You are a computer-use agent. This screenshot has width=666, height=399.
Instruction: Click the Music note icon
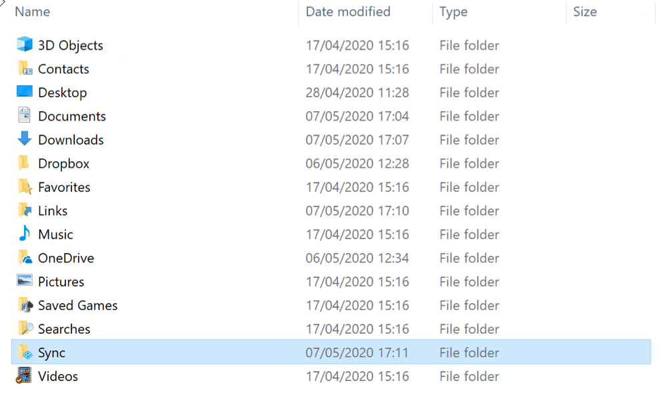tap(25, 233)
